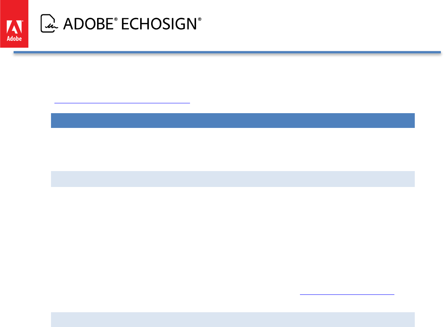This screenshot has width=445, height=327.
Task: Click the scribble signature inside the document icon
Action: point(51,27)
